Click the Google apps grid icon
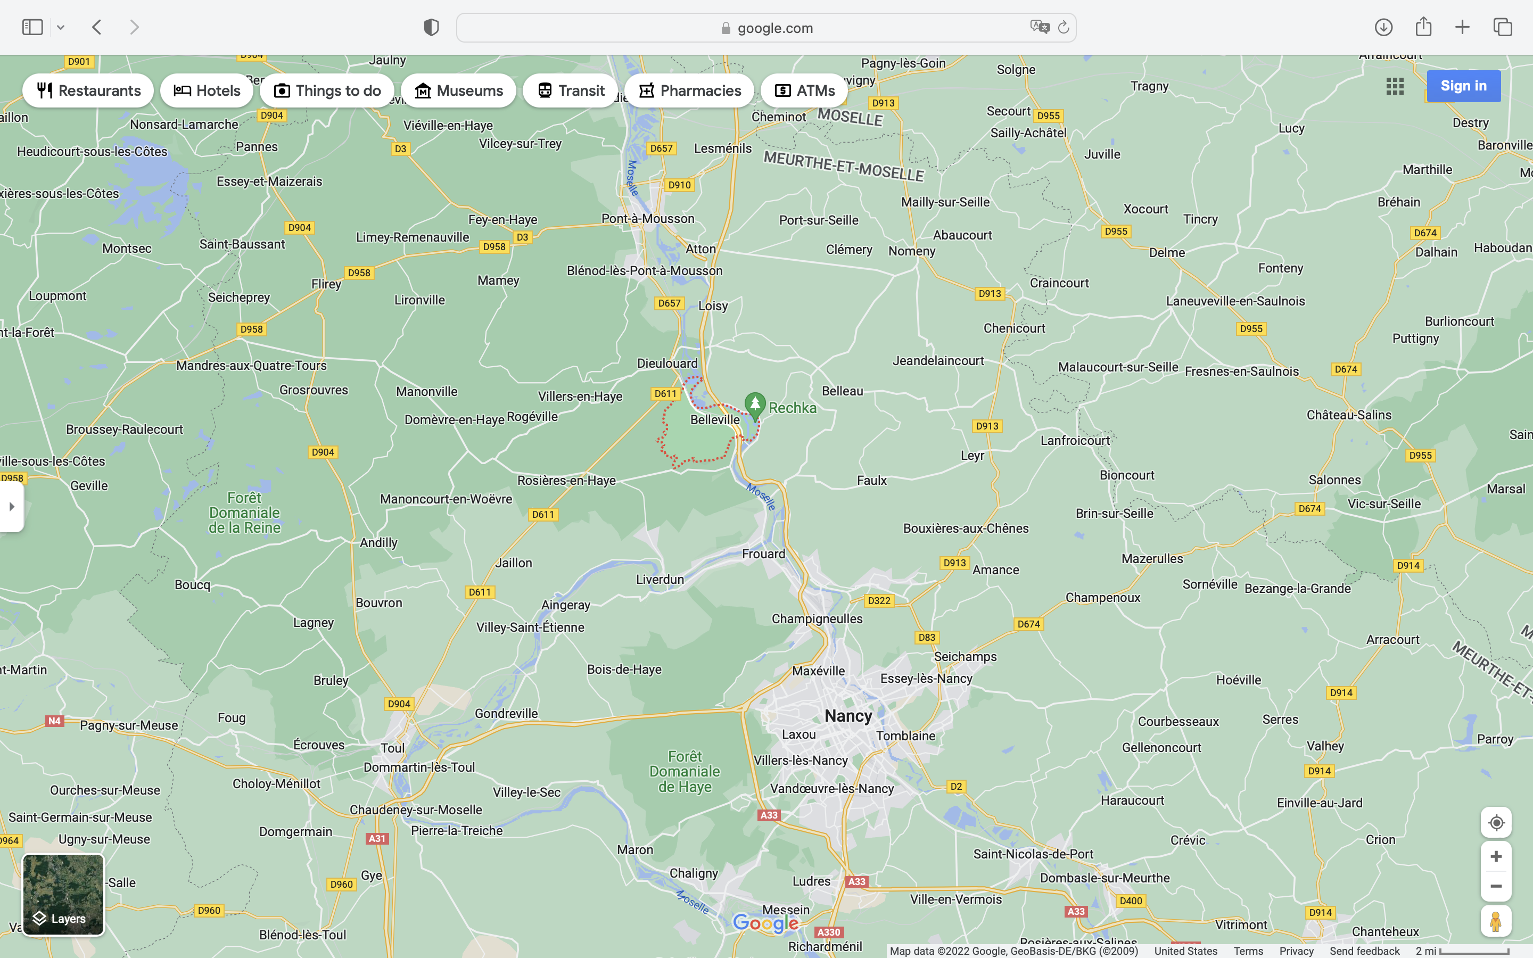1533x958 pixels. click(1395, 86)
